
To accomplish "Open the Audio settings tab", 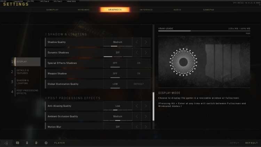I will [177, 10].
